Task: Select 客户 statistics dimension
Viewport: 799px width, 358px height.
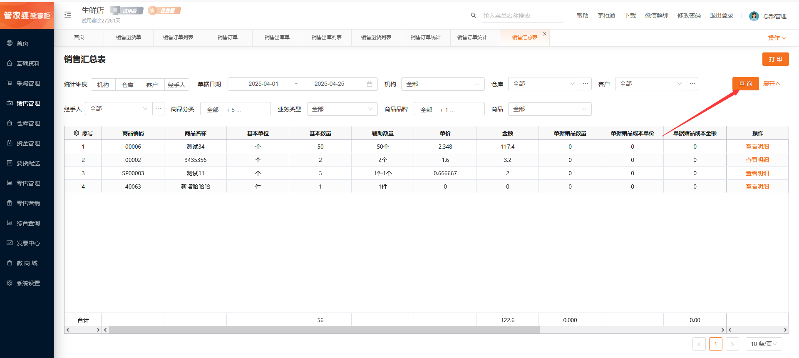Action: coord(152,85)
